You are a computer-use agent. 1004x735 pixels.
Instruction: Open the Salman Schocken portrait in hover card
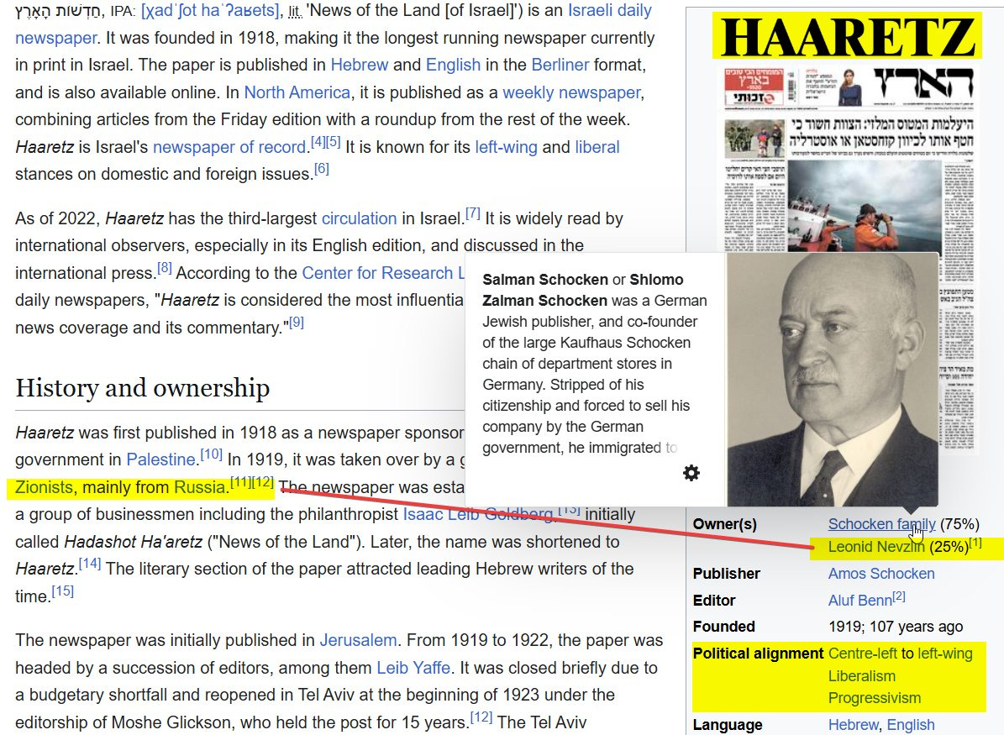coord(833,380)
